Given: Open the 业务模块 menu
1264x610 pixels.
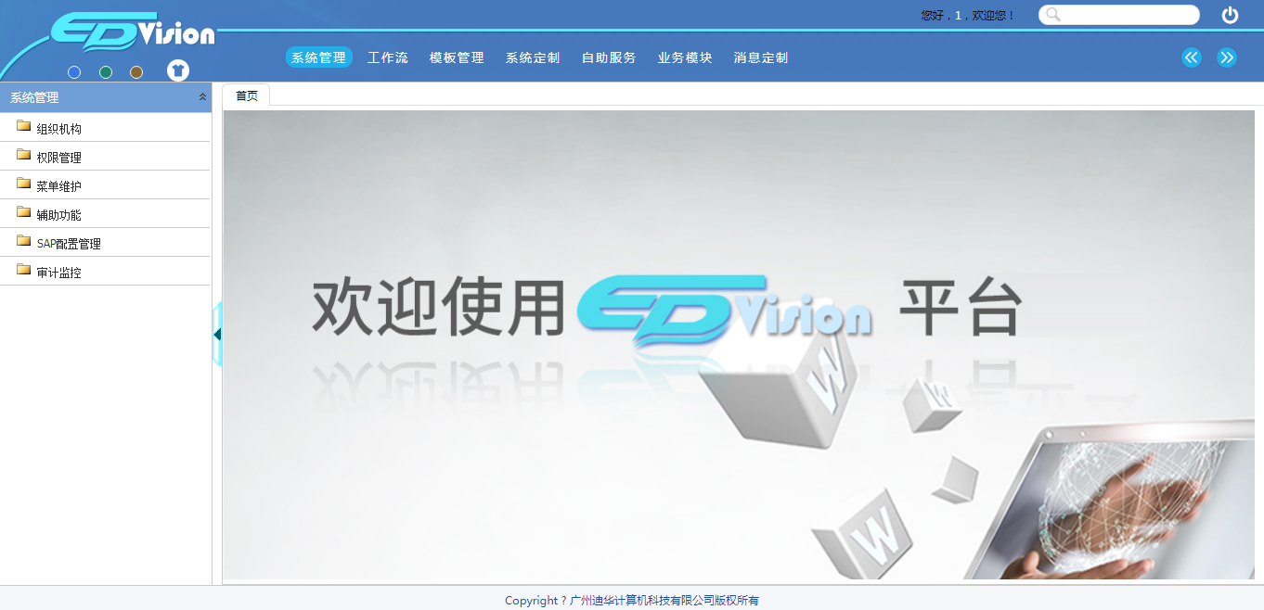Looking at the screenshot, I should [x=685, y=57].
